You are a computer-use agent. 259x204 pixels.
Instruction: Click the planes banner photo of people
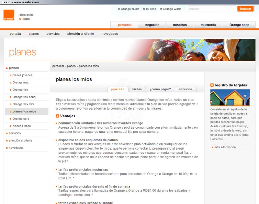click(190, 50)
